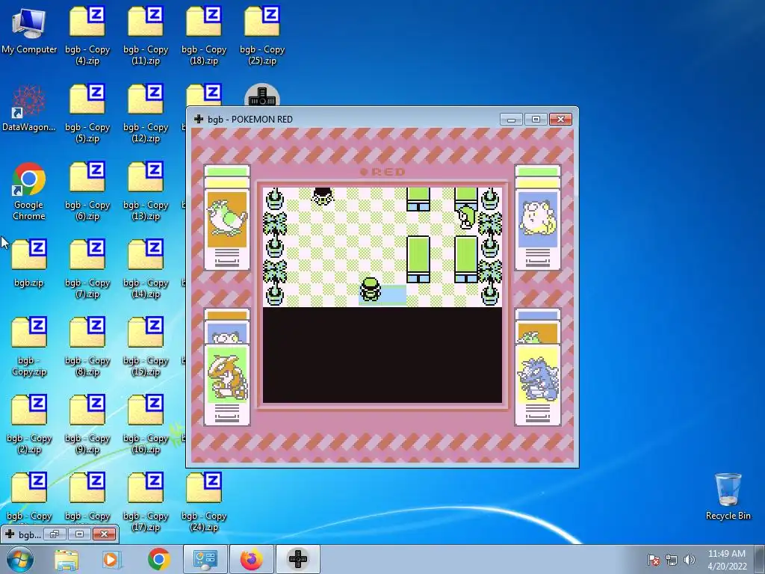Click the bgb - POKEMON RED title bar icon
This screenshot has height=574, width=765.
click(199, 119)
